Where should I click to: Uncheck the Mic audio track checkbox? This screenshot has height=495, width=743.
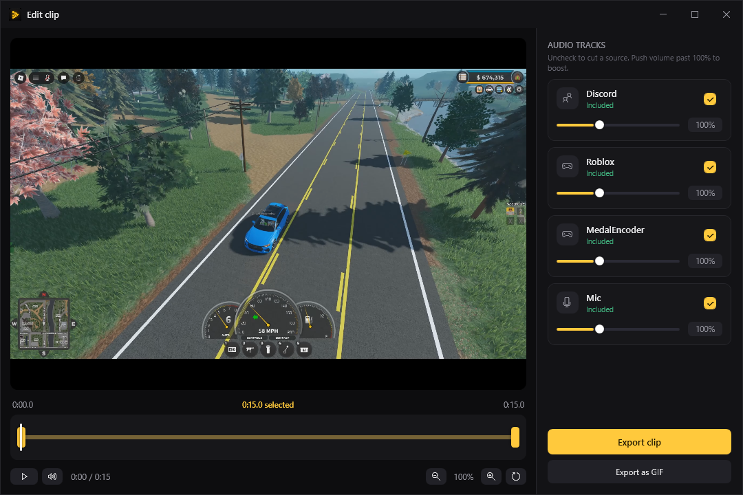[x=710, y=304]
